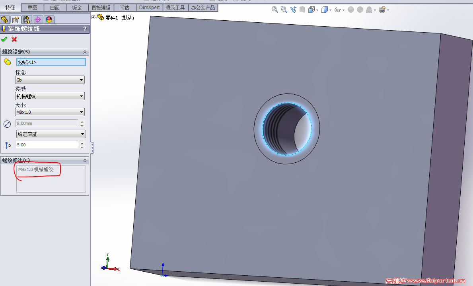Click the depth icon beside 5.00
Image resolution: width=473 pixels, height=286 pixels.
pyautogui.click(x=8, y=146)
